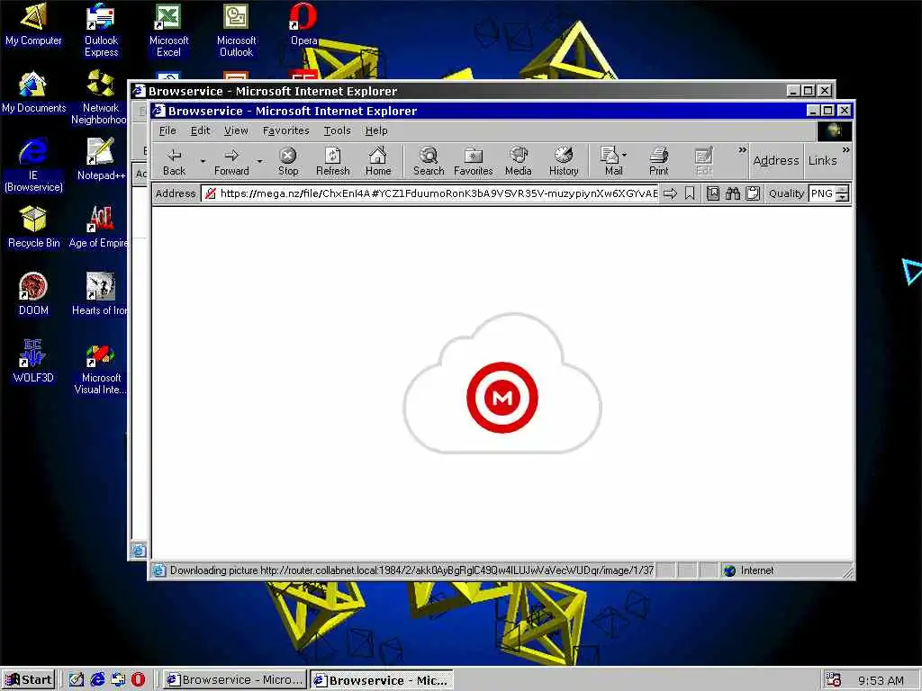This screenshot has height=691, width=922.
Task: Open the Back history dropdown arrow
Action: pyautogui.click(x=203, y=161)
